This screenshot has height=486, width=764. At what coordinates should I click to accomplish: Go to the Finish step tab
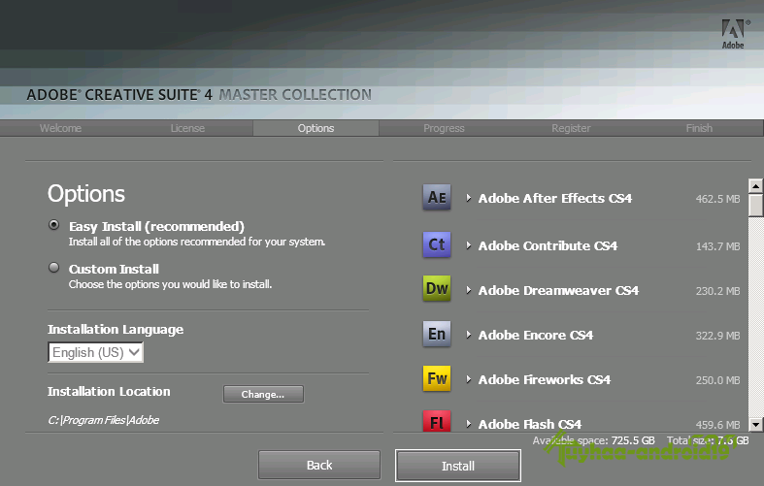tap(699, 128)
